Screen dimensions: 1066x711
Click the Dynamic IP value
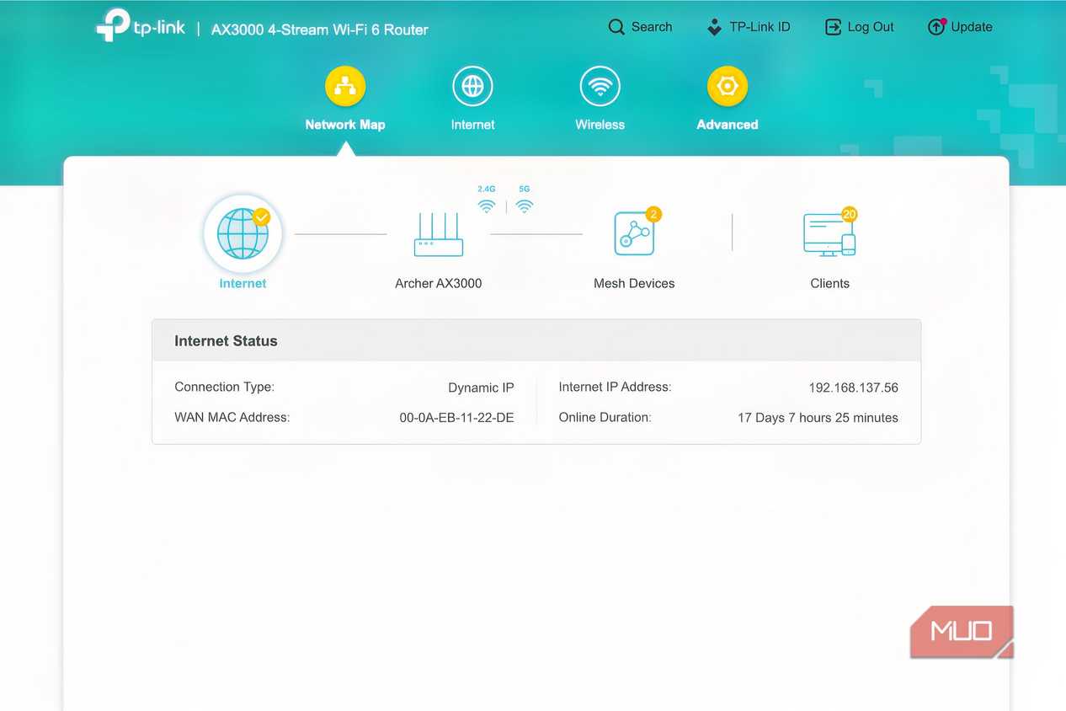point(481,388)
